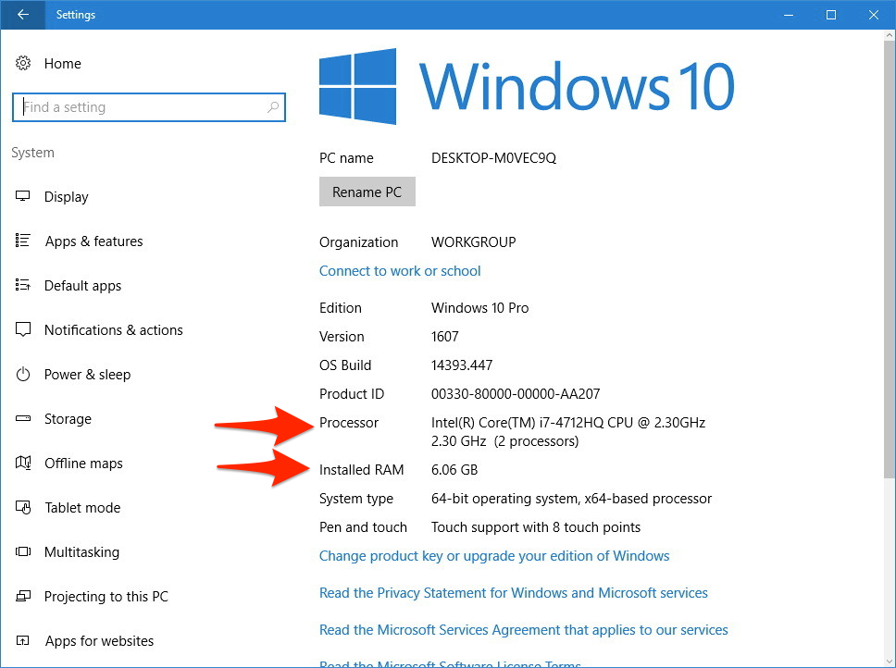The height and width of the screenshot is (668, 896).
Task: Click the Storage drive icon
Action: click(x=23, y=418)
